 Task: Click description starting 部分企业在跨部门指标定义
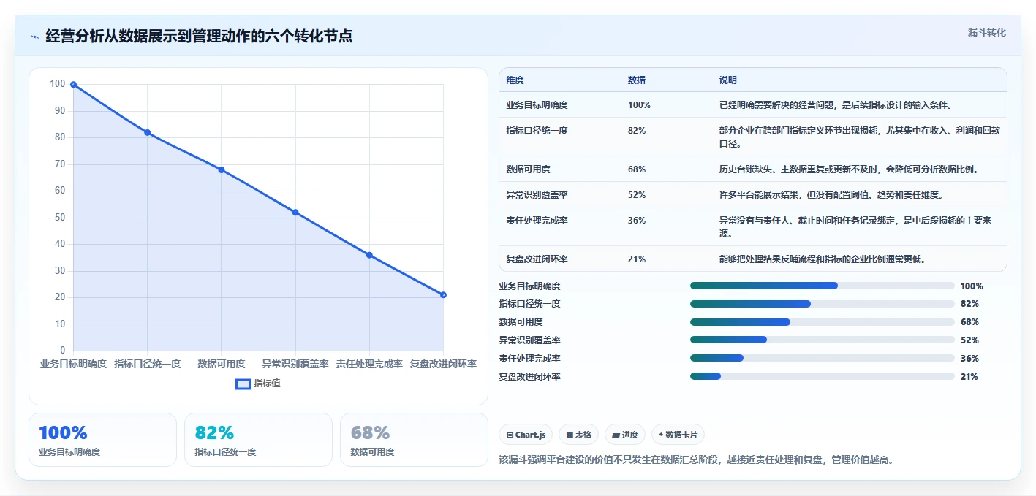(x=859, y=137)
